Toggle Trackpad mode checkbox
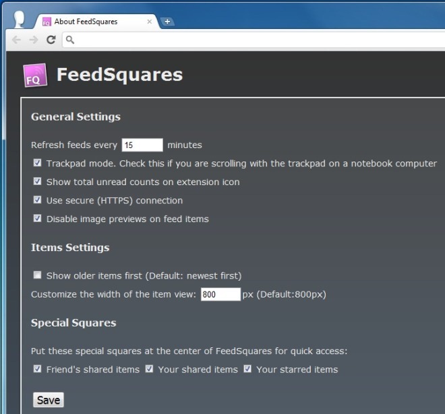445x414 pixels. 38,163
